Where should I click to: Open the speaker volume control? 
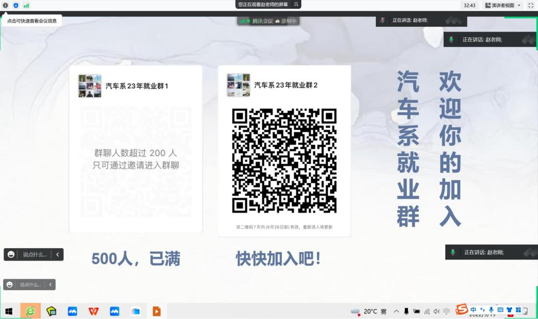tap(437, 311)
